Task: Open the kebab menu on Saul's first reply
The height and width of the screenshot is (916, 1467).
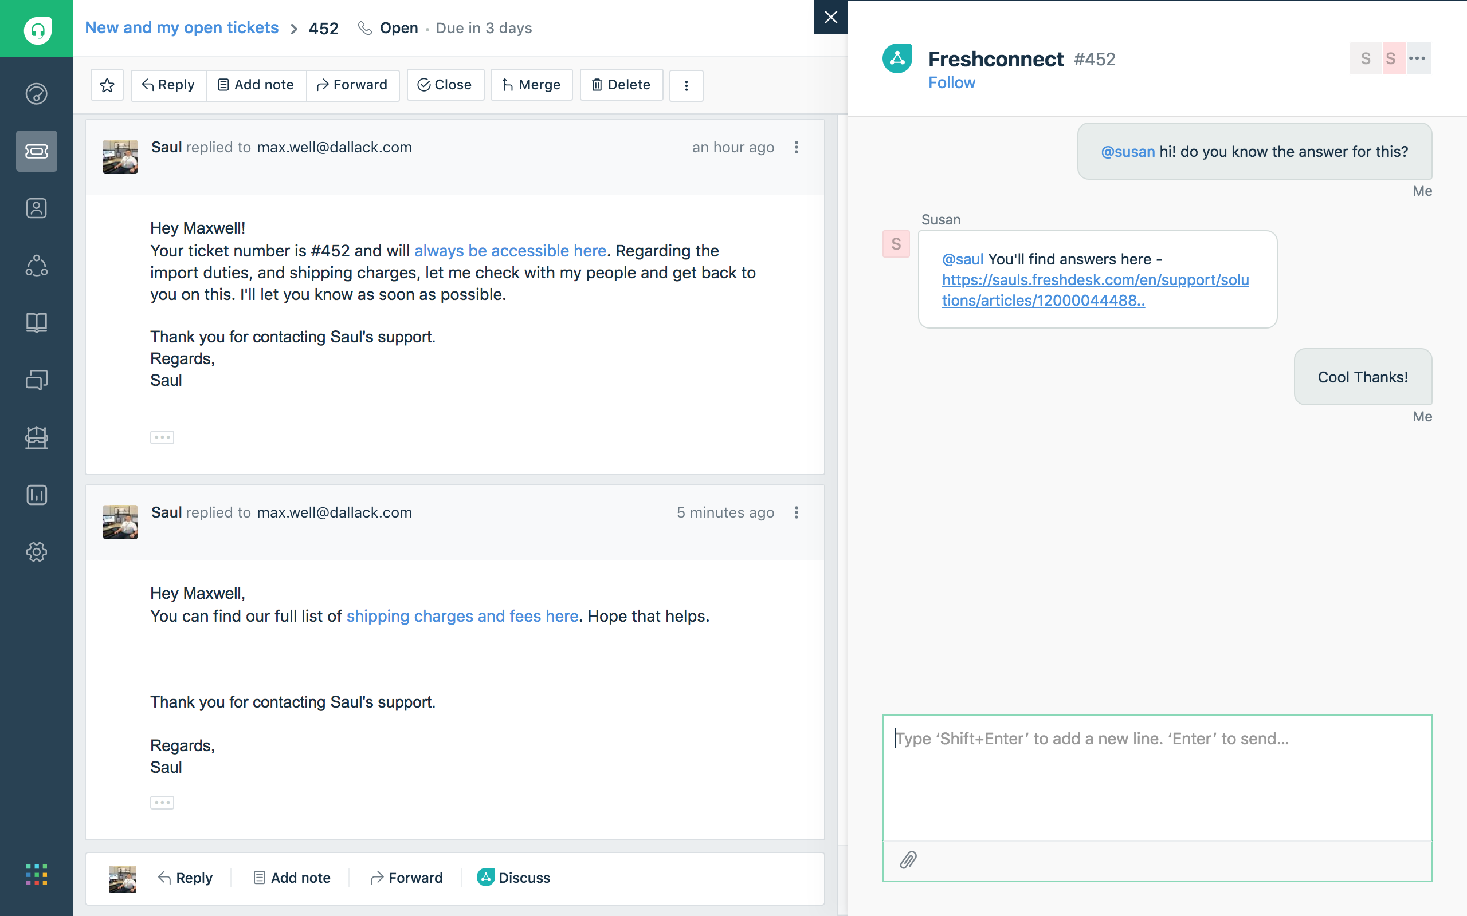Action: (797, 147)
